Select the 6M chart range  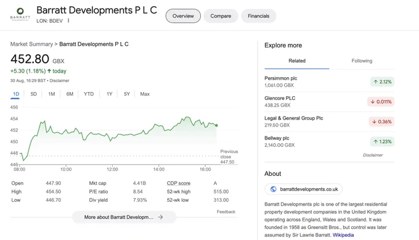click(70, 94)
